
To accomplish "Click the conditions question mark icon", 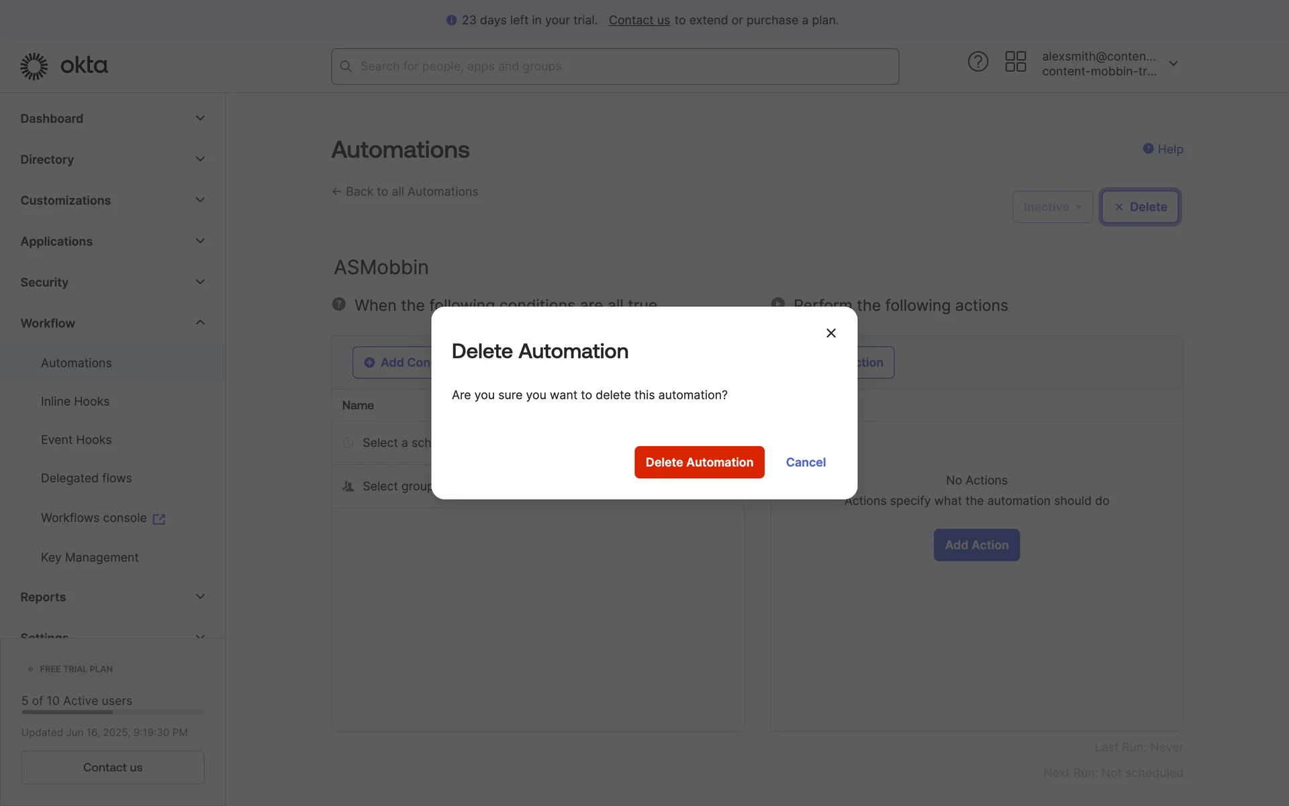I will pos(339,304).
